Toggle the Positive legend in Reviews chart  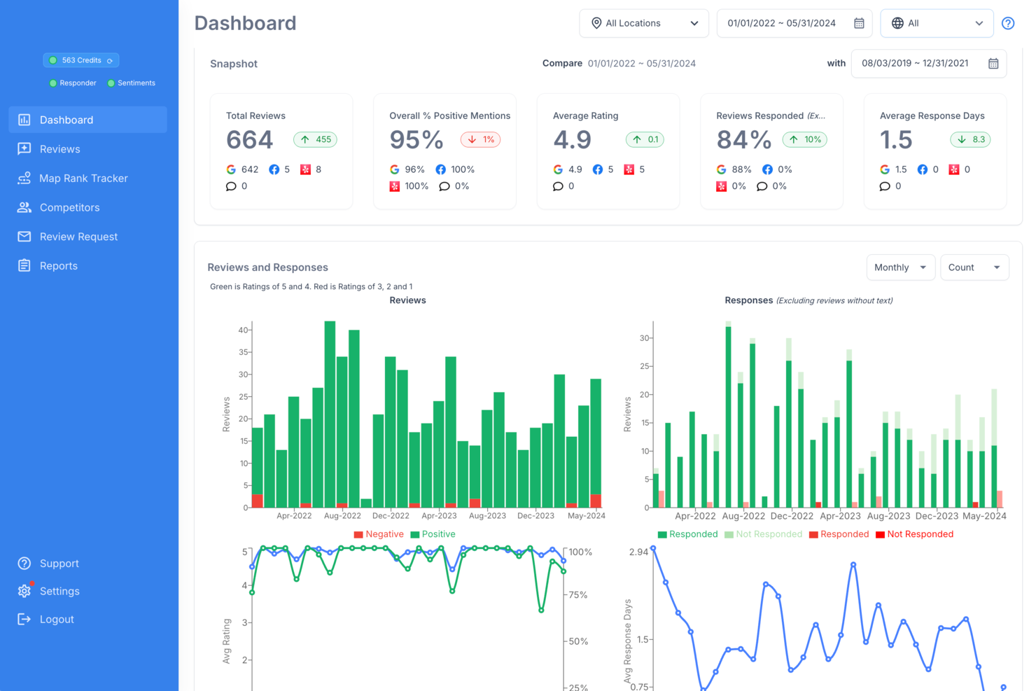pyautogui.click(x=433, y=534)
